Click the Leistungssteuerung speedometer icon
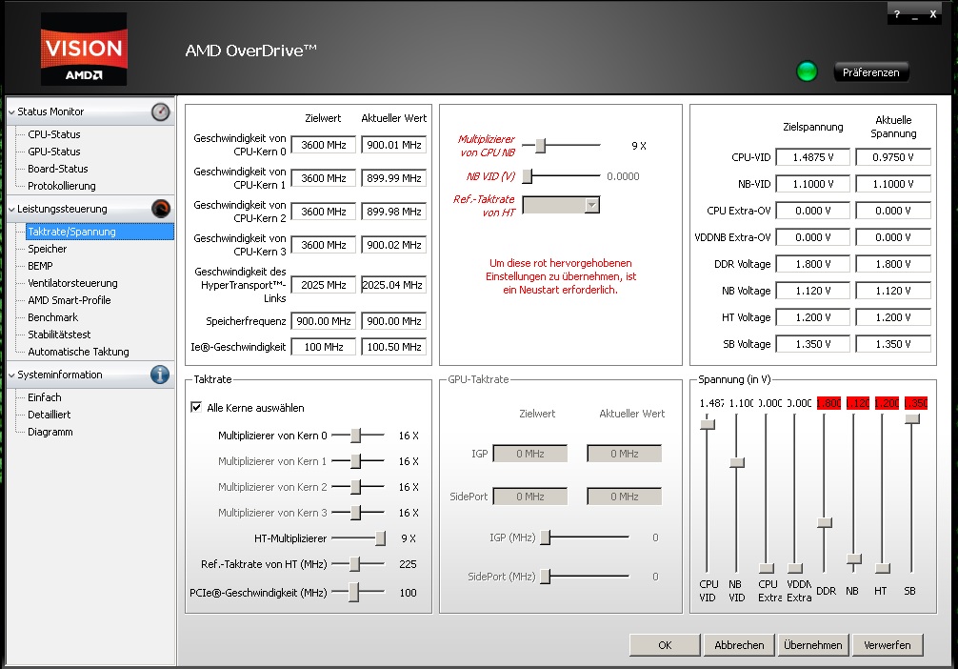958x669 pixels. 161,209
